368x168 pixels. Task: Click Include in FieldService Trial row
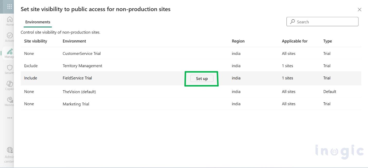tap(31, 78)
